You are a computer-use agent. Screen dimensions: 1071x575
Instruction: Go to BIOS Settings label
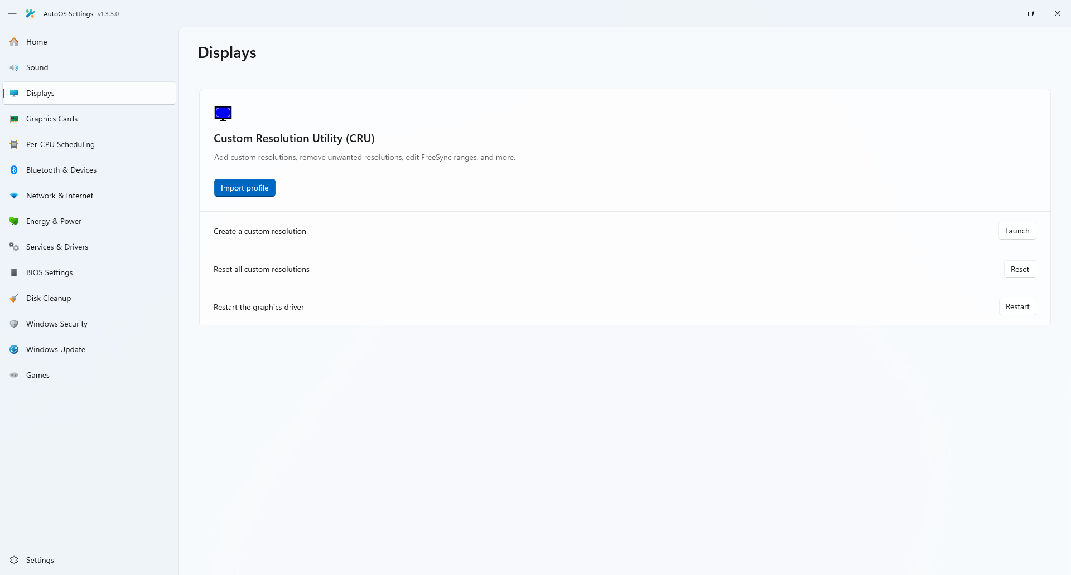[x=49, y=272]
